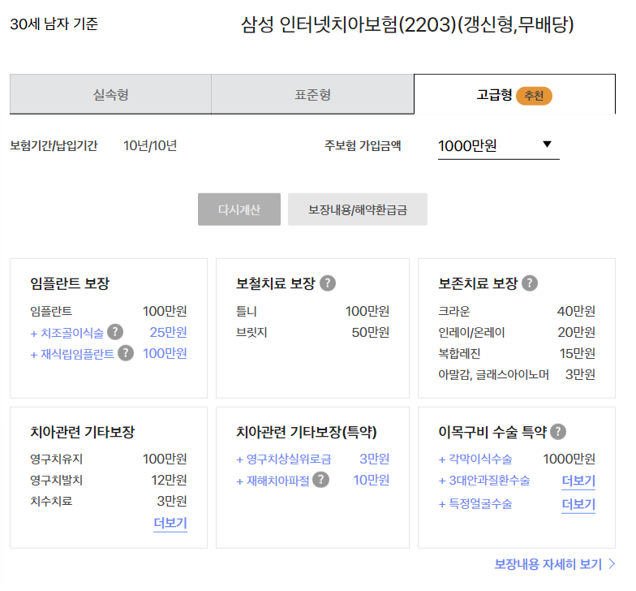Click the 보험기간/납입기간 label
The height and width of the screenshot is (591, 636).
coord(54,145)
